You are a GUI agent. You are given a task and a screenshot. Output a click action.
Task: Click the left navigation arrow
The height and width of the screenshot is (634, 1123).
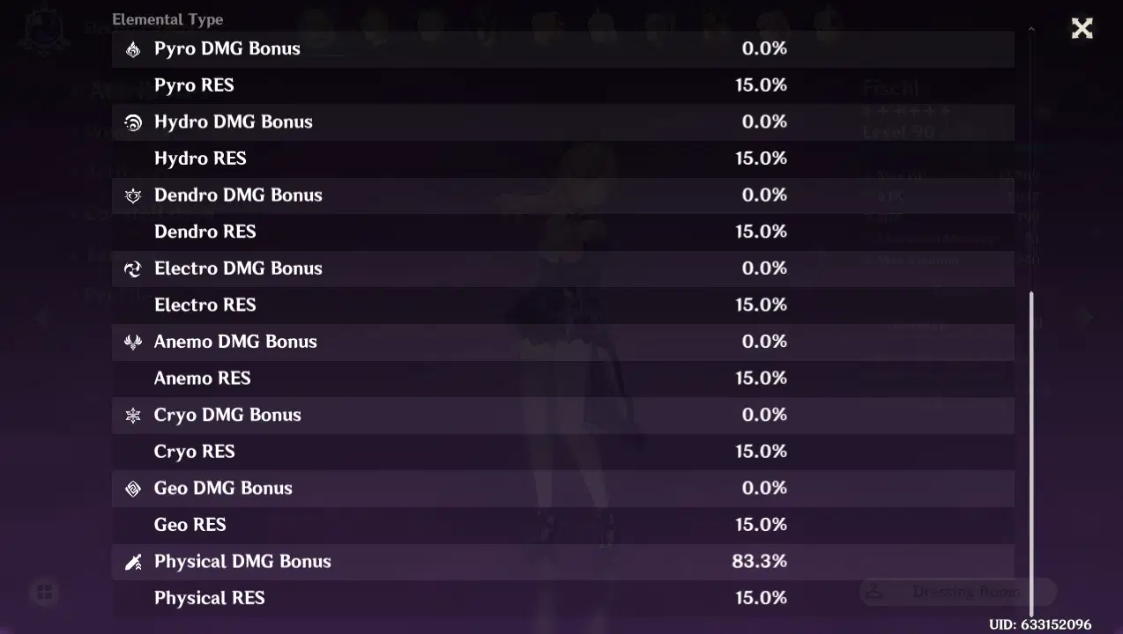pos(41,317)
